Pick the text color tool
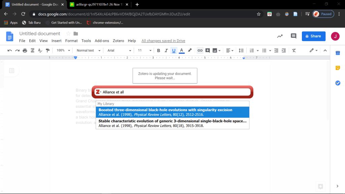 point(182,51)
